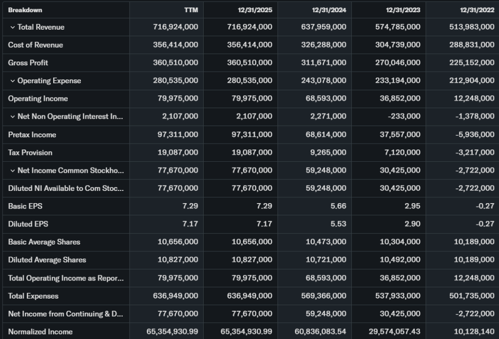This screenshot has width=499, height=339.
Task: Click the Tax Provision row label
Action: pos(30,152)
